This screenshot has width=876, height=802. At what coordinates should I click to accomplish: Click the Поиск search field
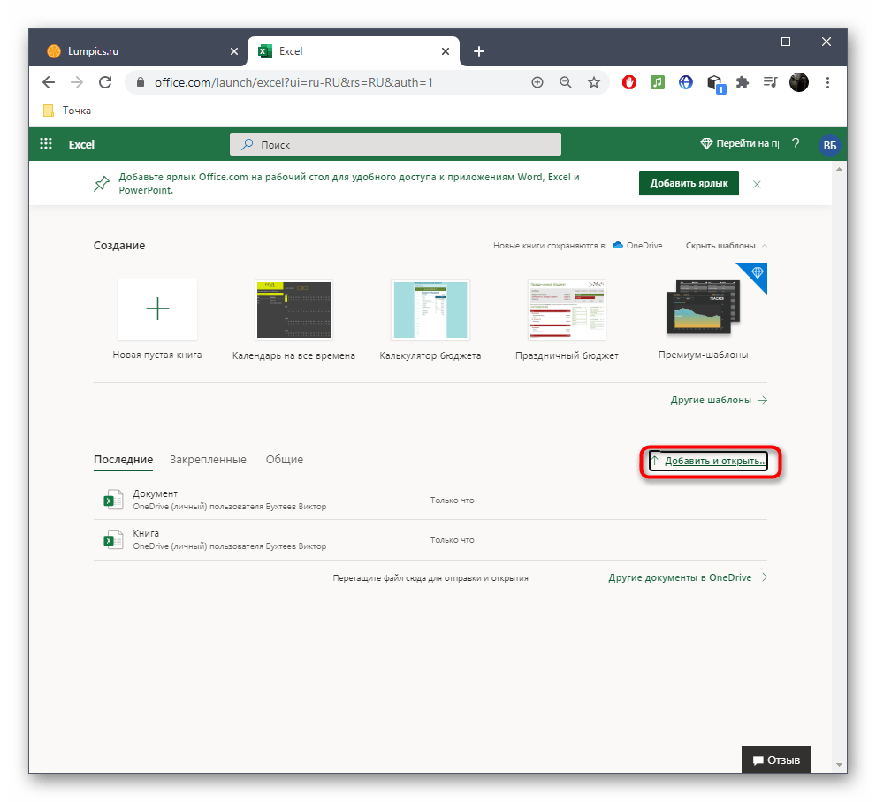pos(395,144)
